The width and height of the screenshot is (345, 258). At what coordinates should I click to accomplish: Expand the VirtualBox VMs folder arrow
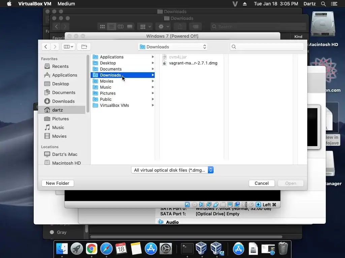coord(153,105)
